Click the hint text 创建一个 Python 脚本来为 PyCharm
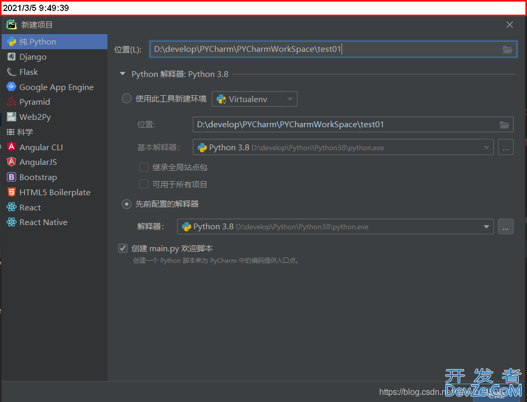Image resolution: width=527 pixels, height=402 pixels. (216, 261)
